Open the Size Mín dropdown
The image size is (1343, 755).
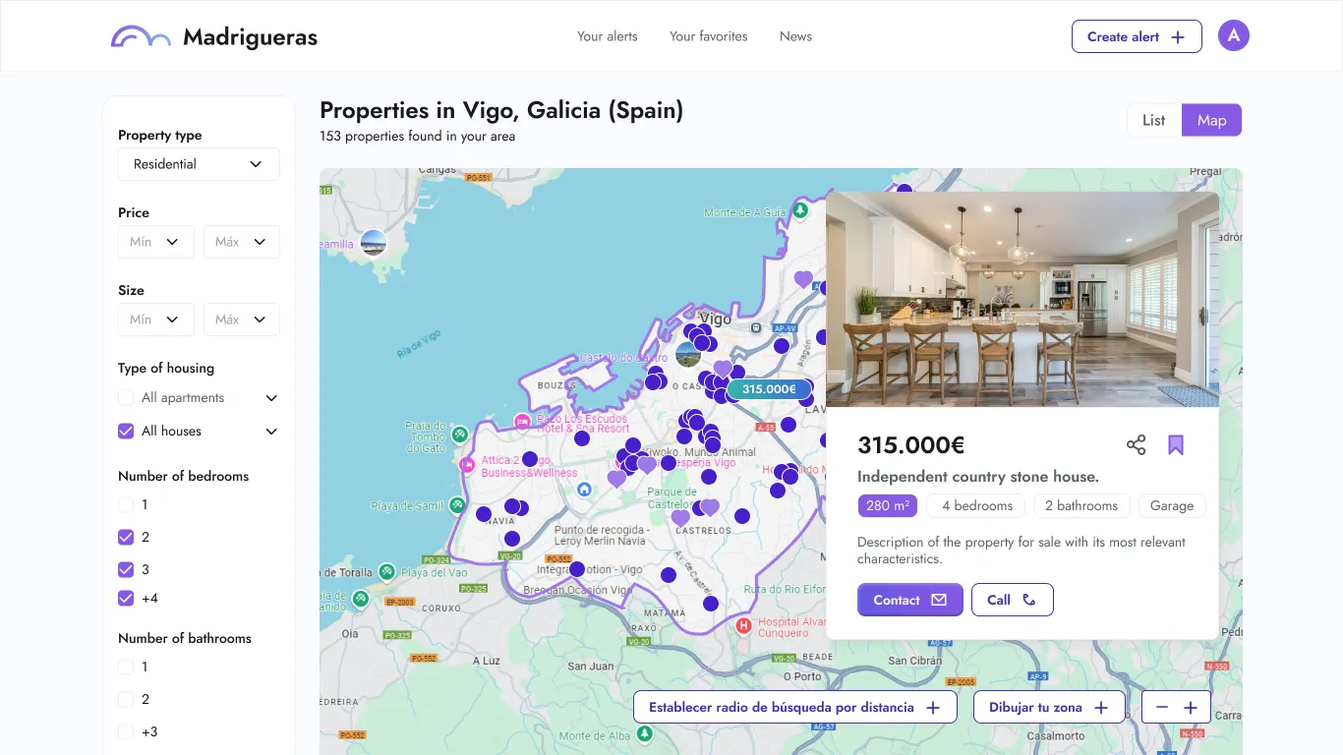(156, 319)
